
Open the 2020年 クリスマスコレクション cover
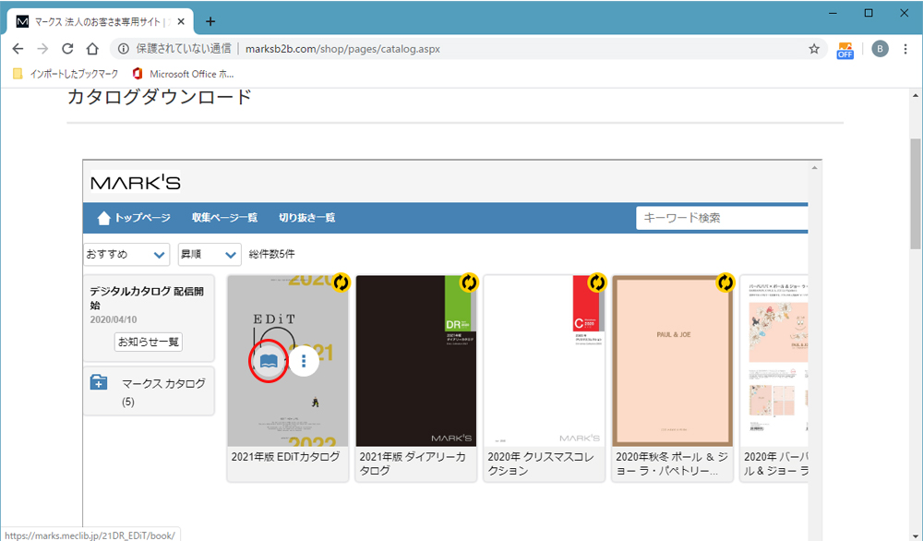click(545, 360)
